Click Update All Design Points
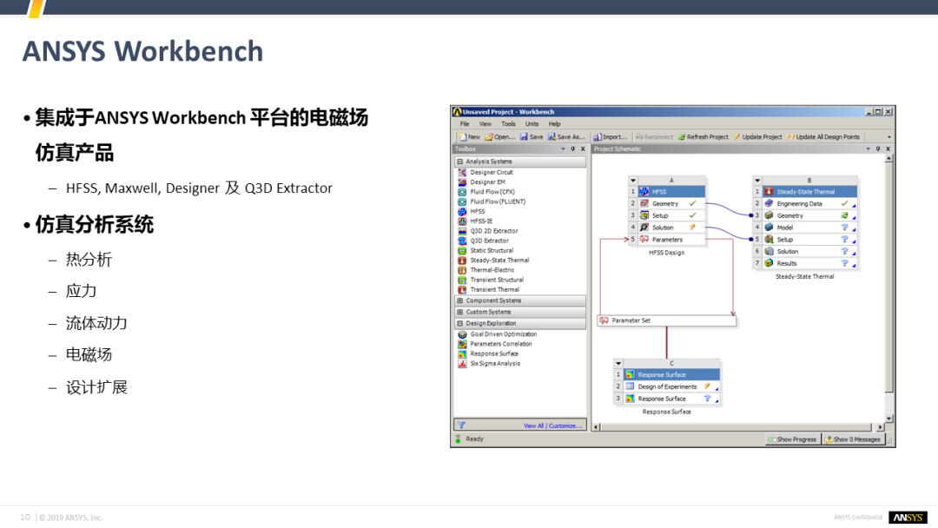938x528 pixels. (x=823, y=137)
